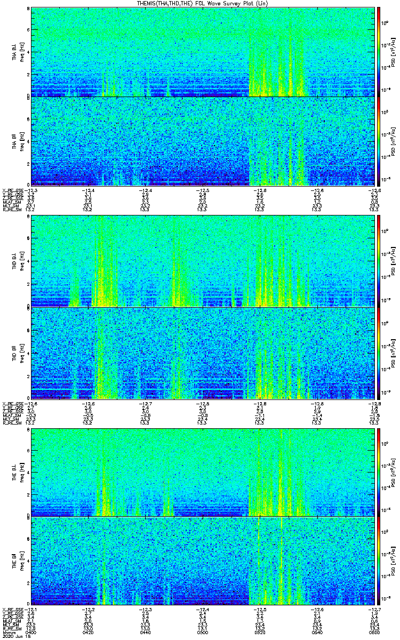Click the 0500 time tick label
The width and height of the screenshot is (400, 640).
pyautogui.click(x=202, y=632)
